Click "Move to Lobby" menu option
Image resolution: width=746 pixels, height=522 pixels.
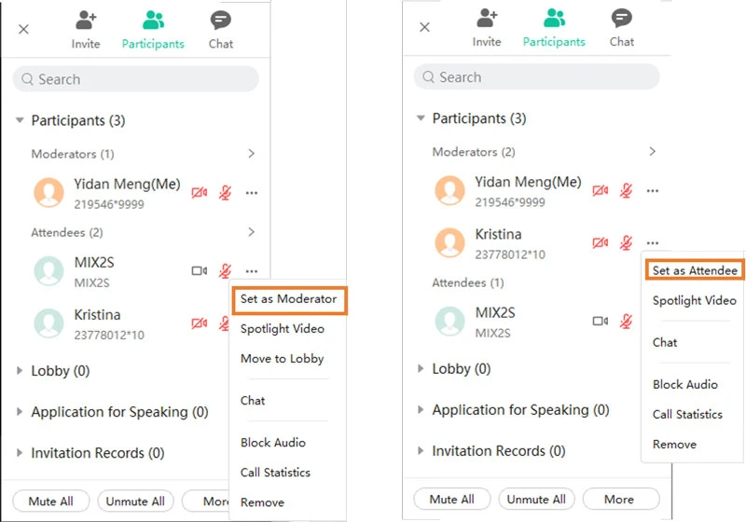tap(282, 359)
